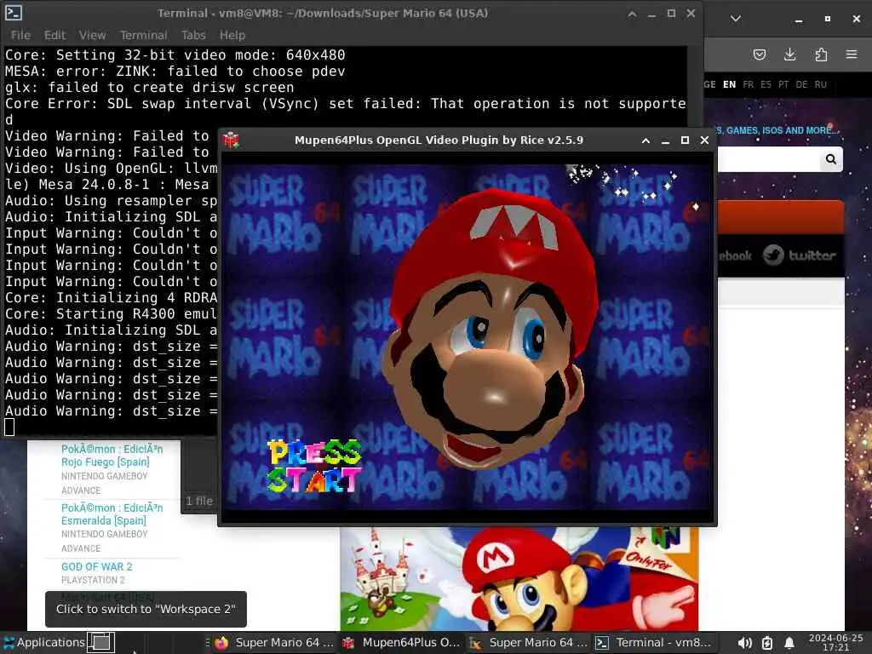Maximize the Mupen64Plus video window
Screen dimensions: 872x654
point(685,141)
